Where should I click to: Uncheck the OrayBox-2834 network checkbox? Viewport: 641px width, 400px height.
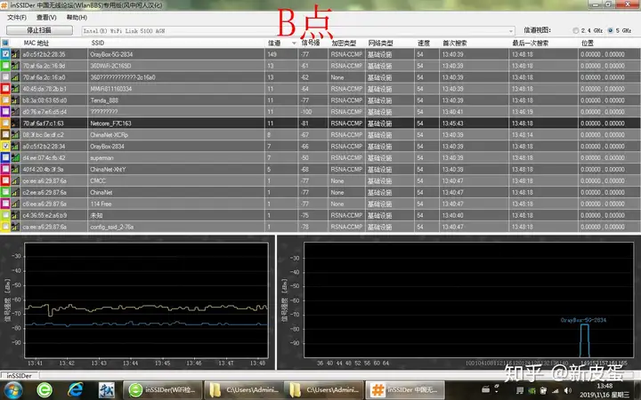coord(5,146)
